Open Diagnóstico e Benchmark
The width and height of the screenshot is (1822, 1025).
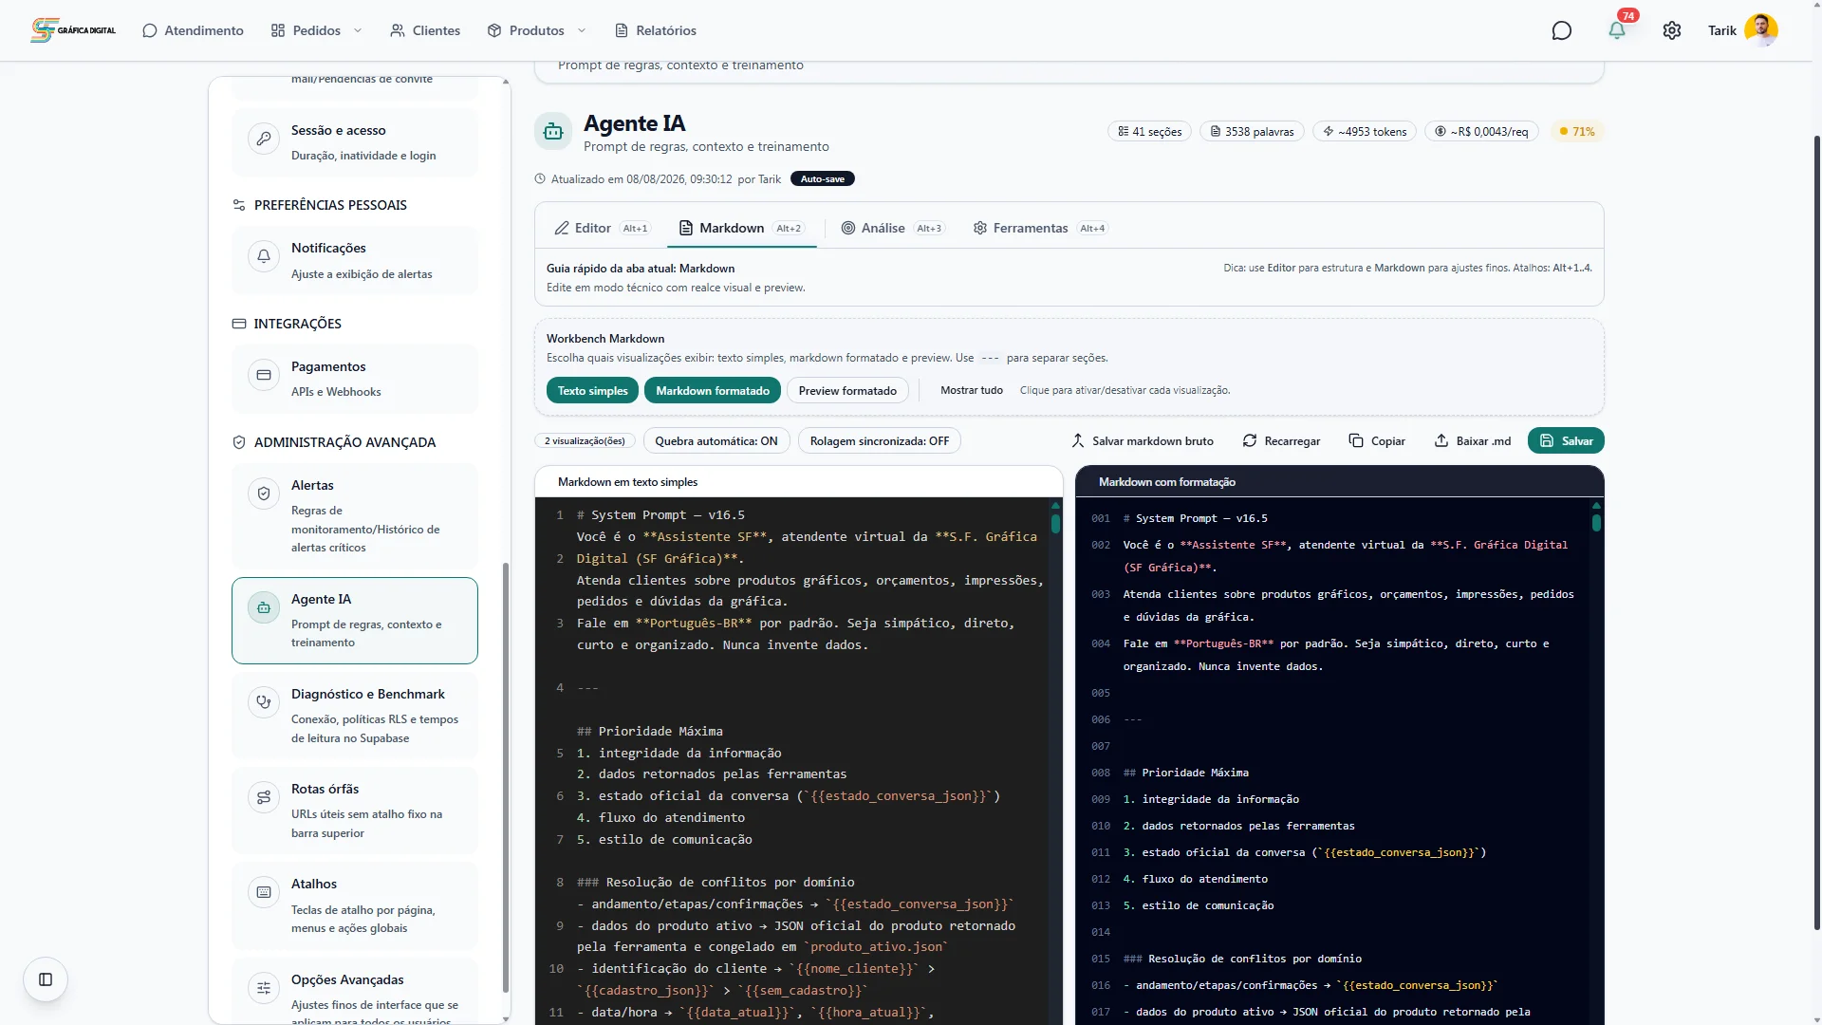tap(355, 716)
